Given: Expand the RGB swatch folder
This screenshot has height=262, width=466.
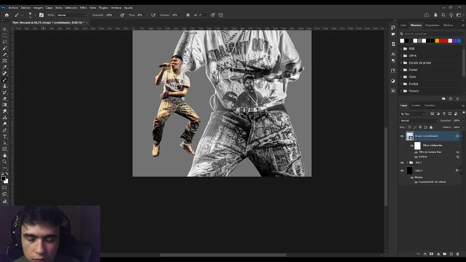Looking at the screenshot, I should [401, 48].
